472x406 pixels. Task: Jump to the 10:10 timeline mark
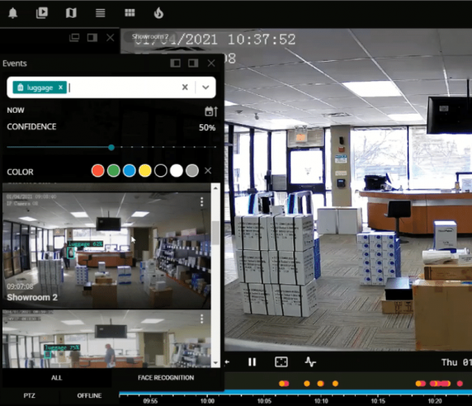pos(321,401)
